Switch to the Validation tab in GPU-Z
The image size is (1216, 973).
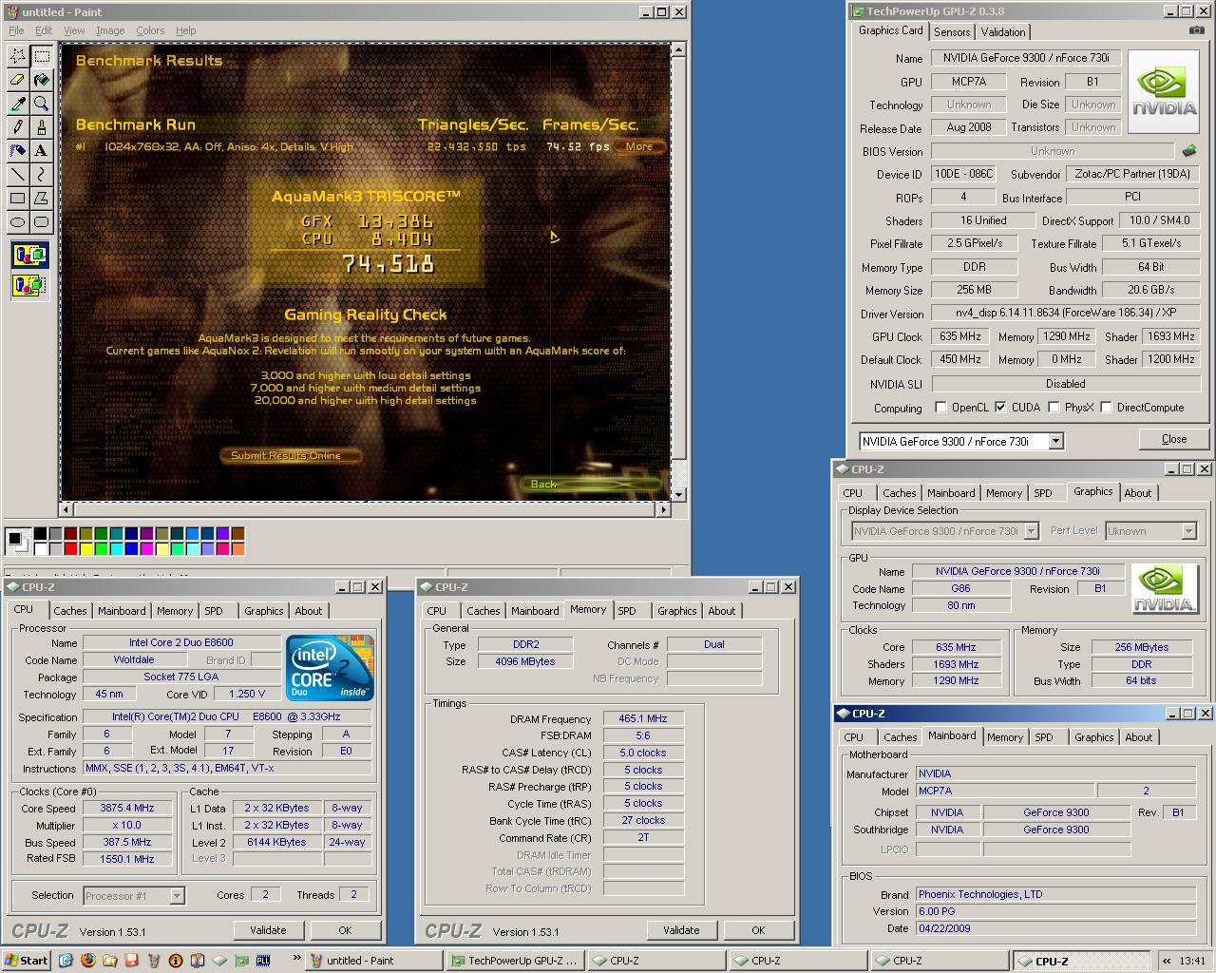pyautogui.click(x=1003, y=31)
